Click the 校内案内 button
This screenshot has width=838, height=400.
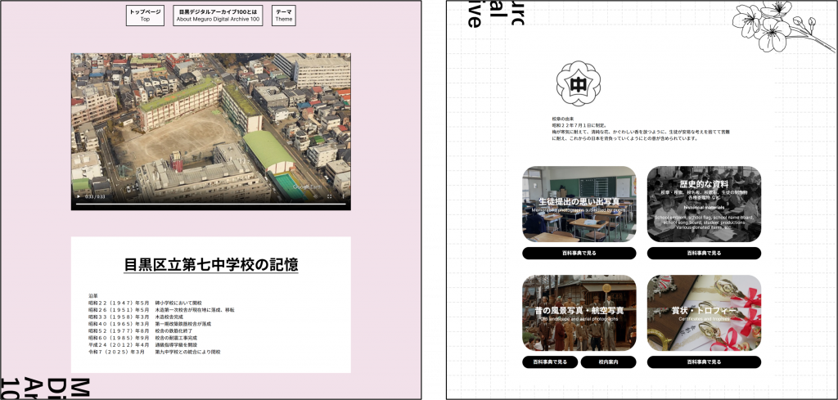(608, 362)
